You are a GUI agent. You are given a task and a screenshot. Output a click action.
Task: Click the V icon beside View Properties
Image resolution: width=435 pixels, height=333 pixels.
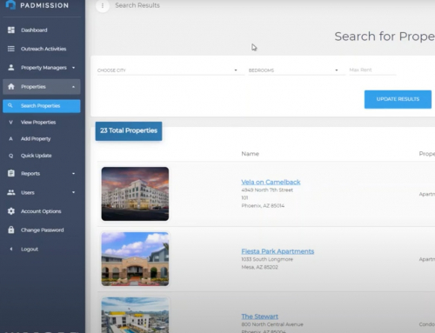click(x=10, y=123)
